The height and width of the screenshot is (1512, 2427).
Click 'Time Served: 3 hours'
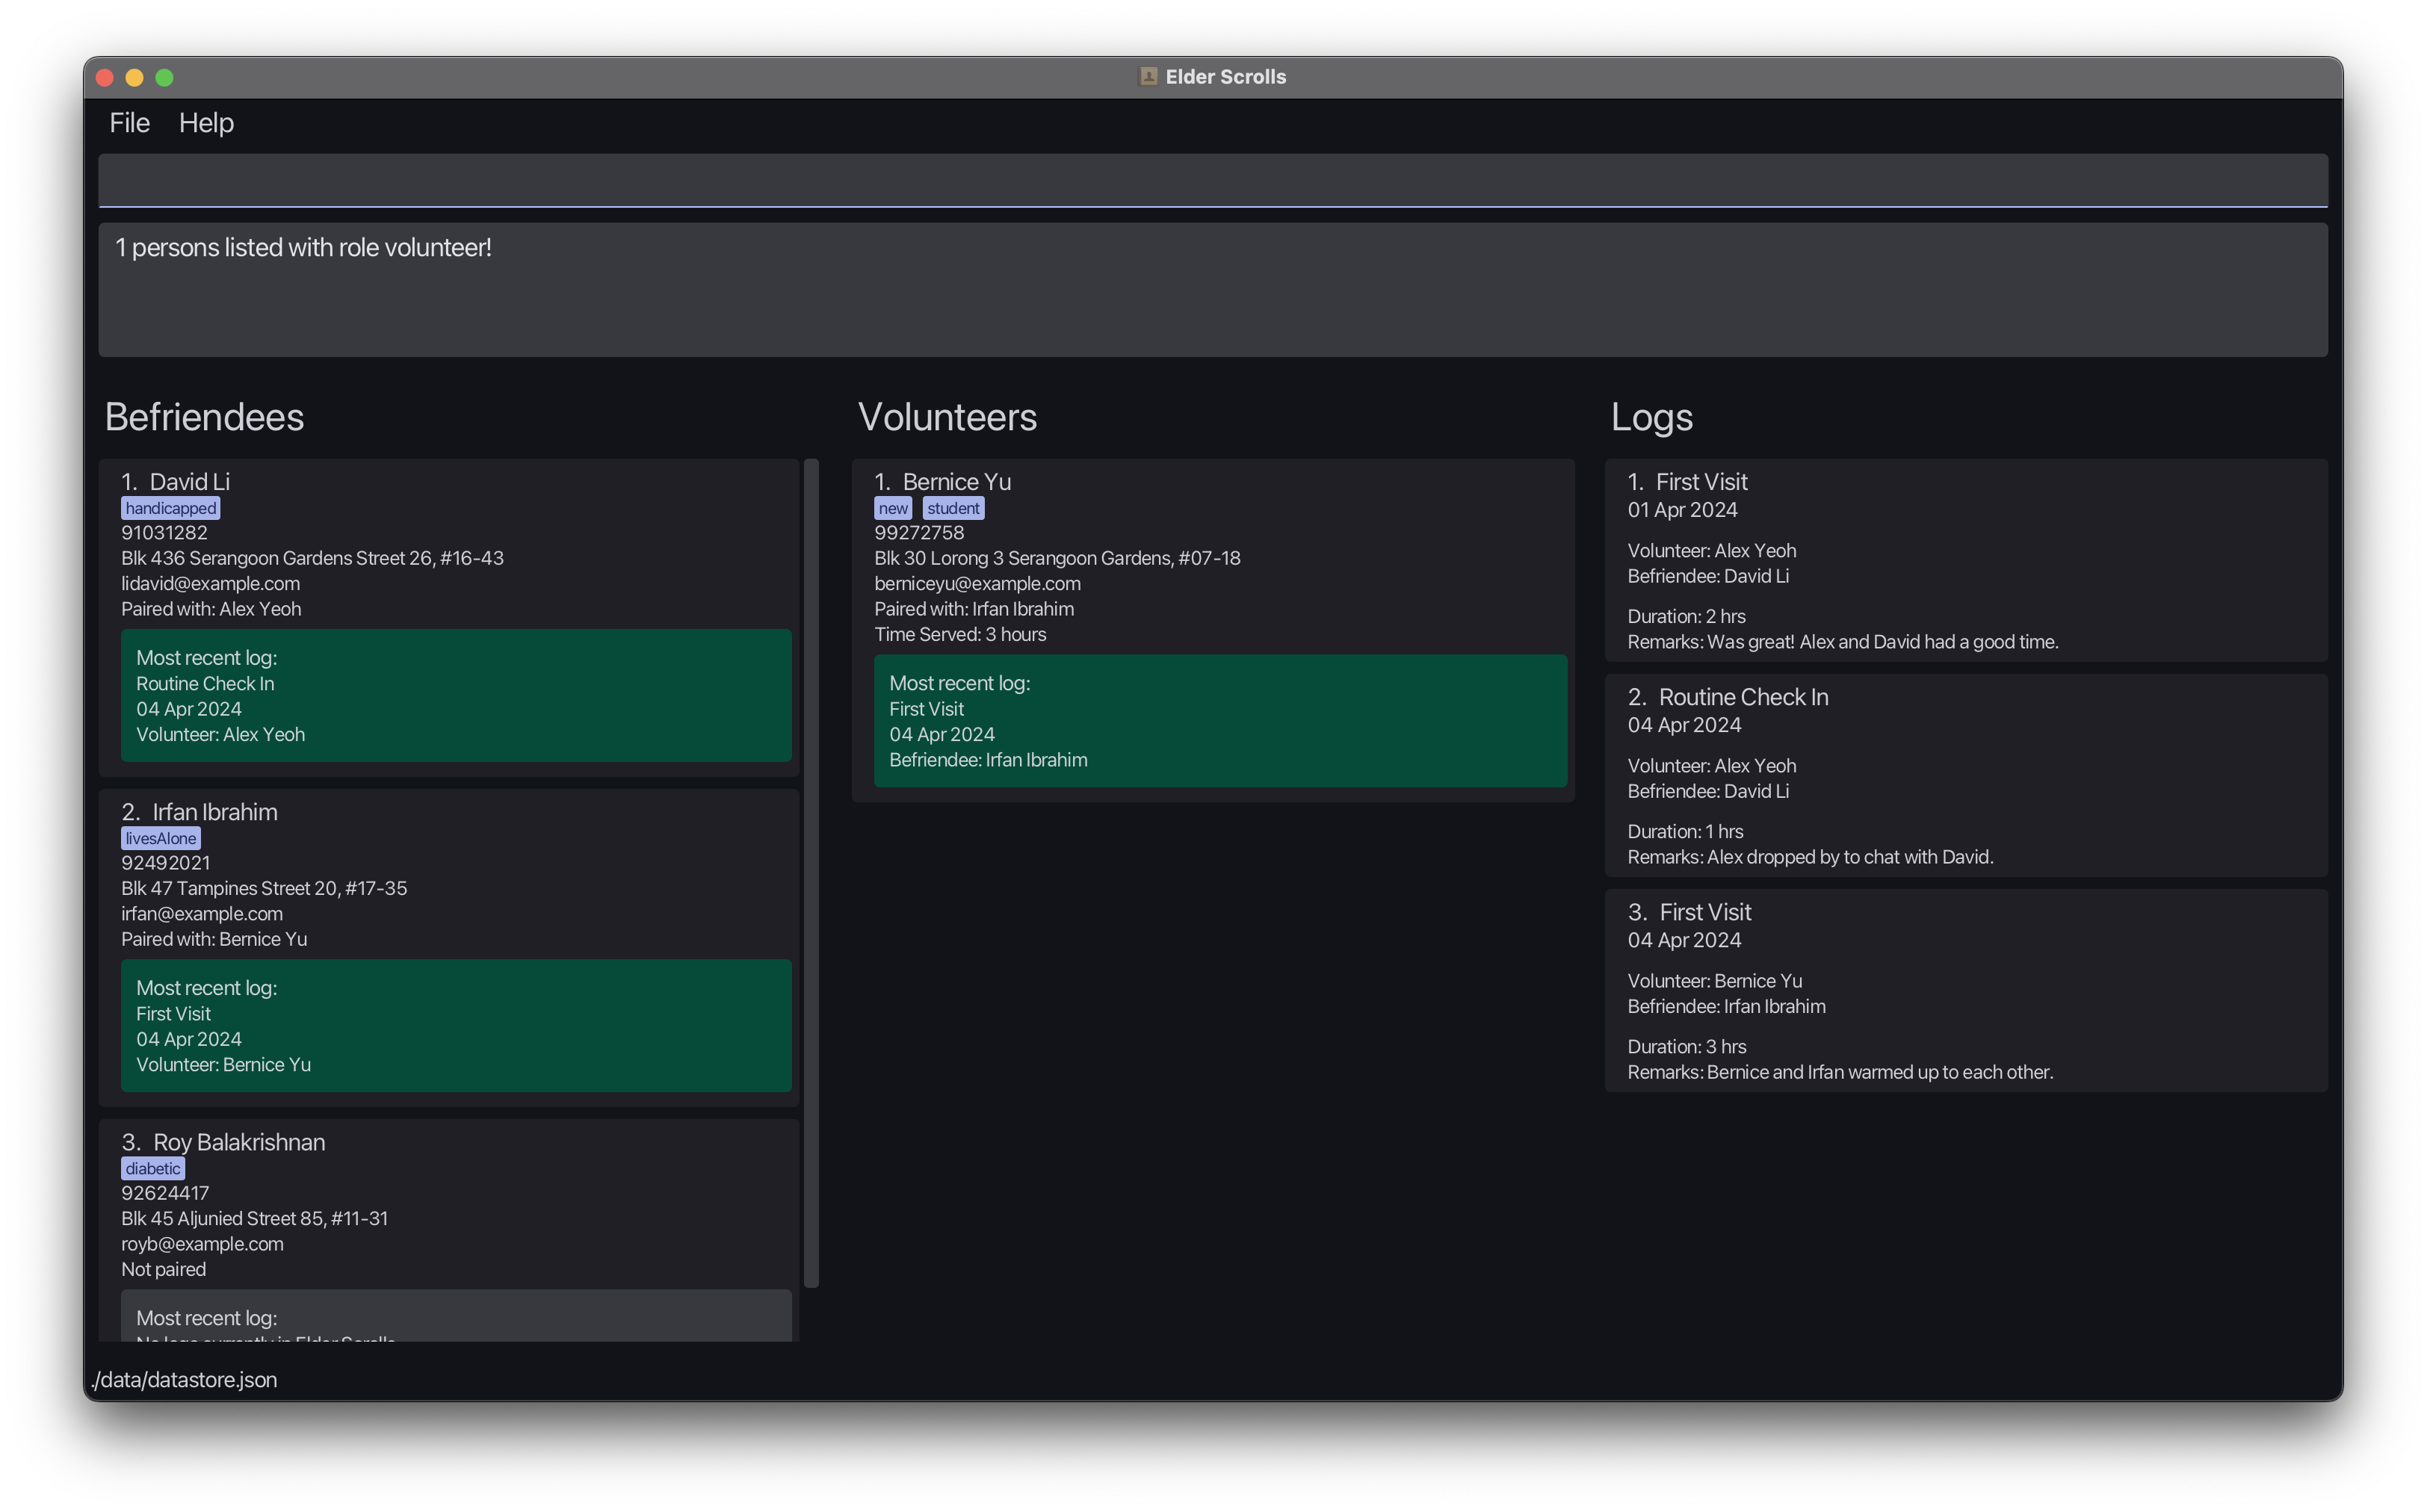tap(960, 634)
